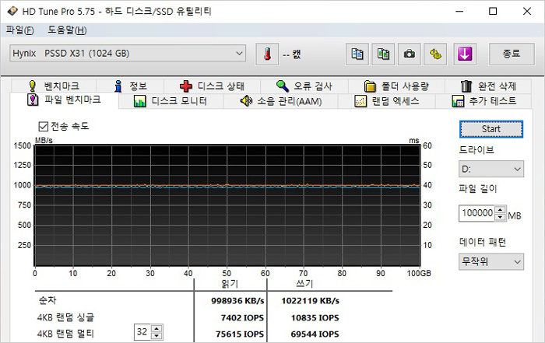Image resolution: width=545 pixels, height=343 pixels.
Task: Increase queue depth 32 with up arrow
Action: pos(156,328)
